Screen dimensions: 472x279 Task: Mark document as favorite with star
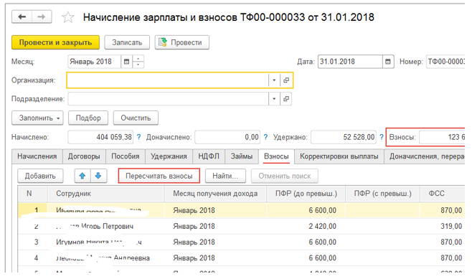[67, 17]
